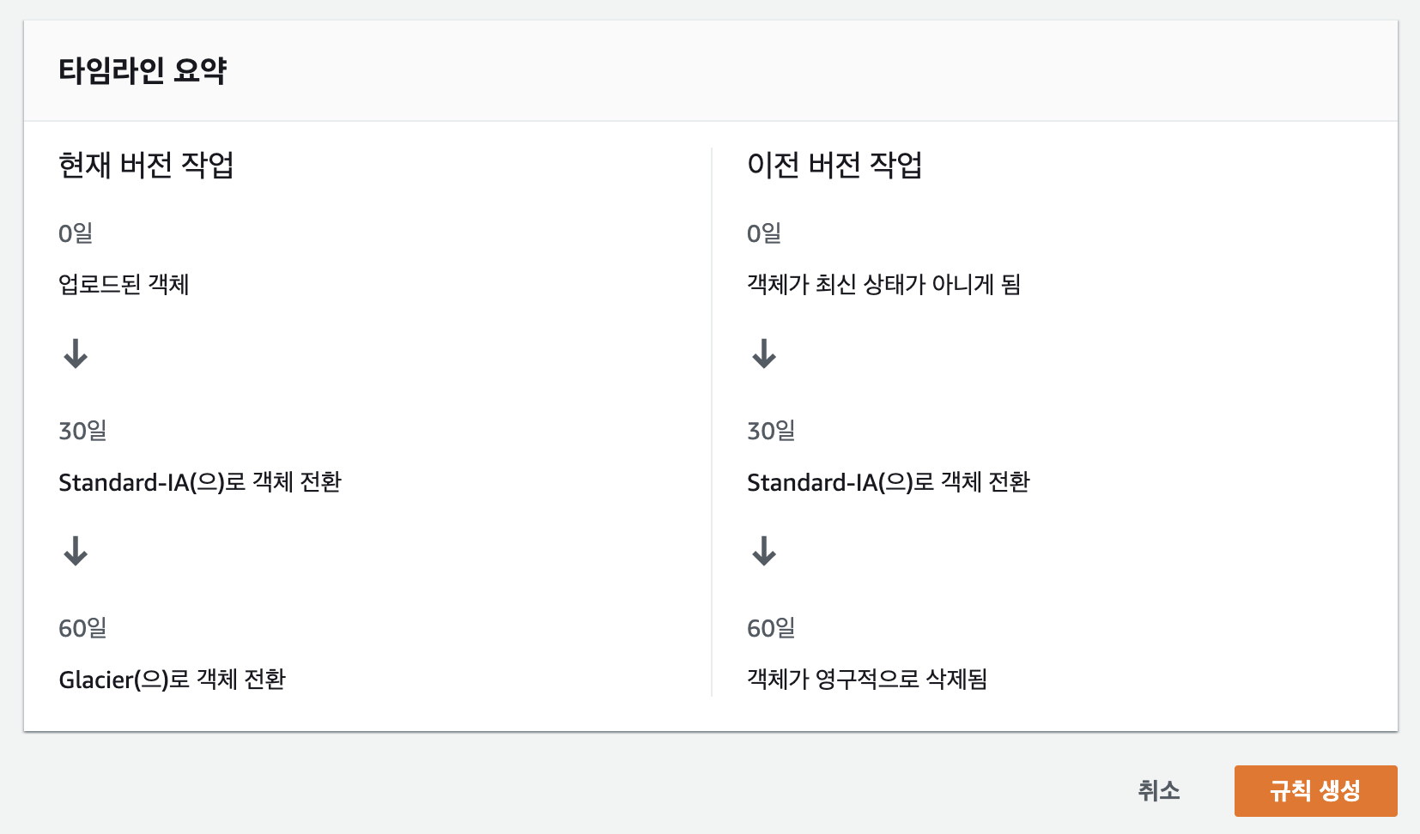
Task: Select 0일 label in previous version column
Action: (764, 233)
